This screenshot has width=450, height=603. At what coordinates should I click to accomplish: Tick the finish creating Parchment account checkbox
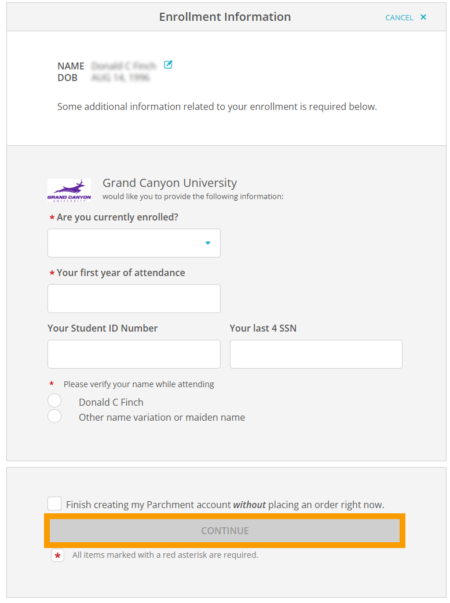pyautogui.click(x=54, y=503)
